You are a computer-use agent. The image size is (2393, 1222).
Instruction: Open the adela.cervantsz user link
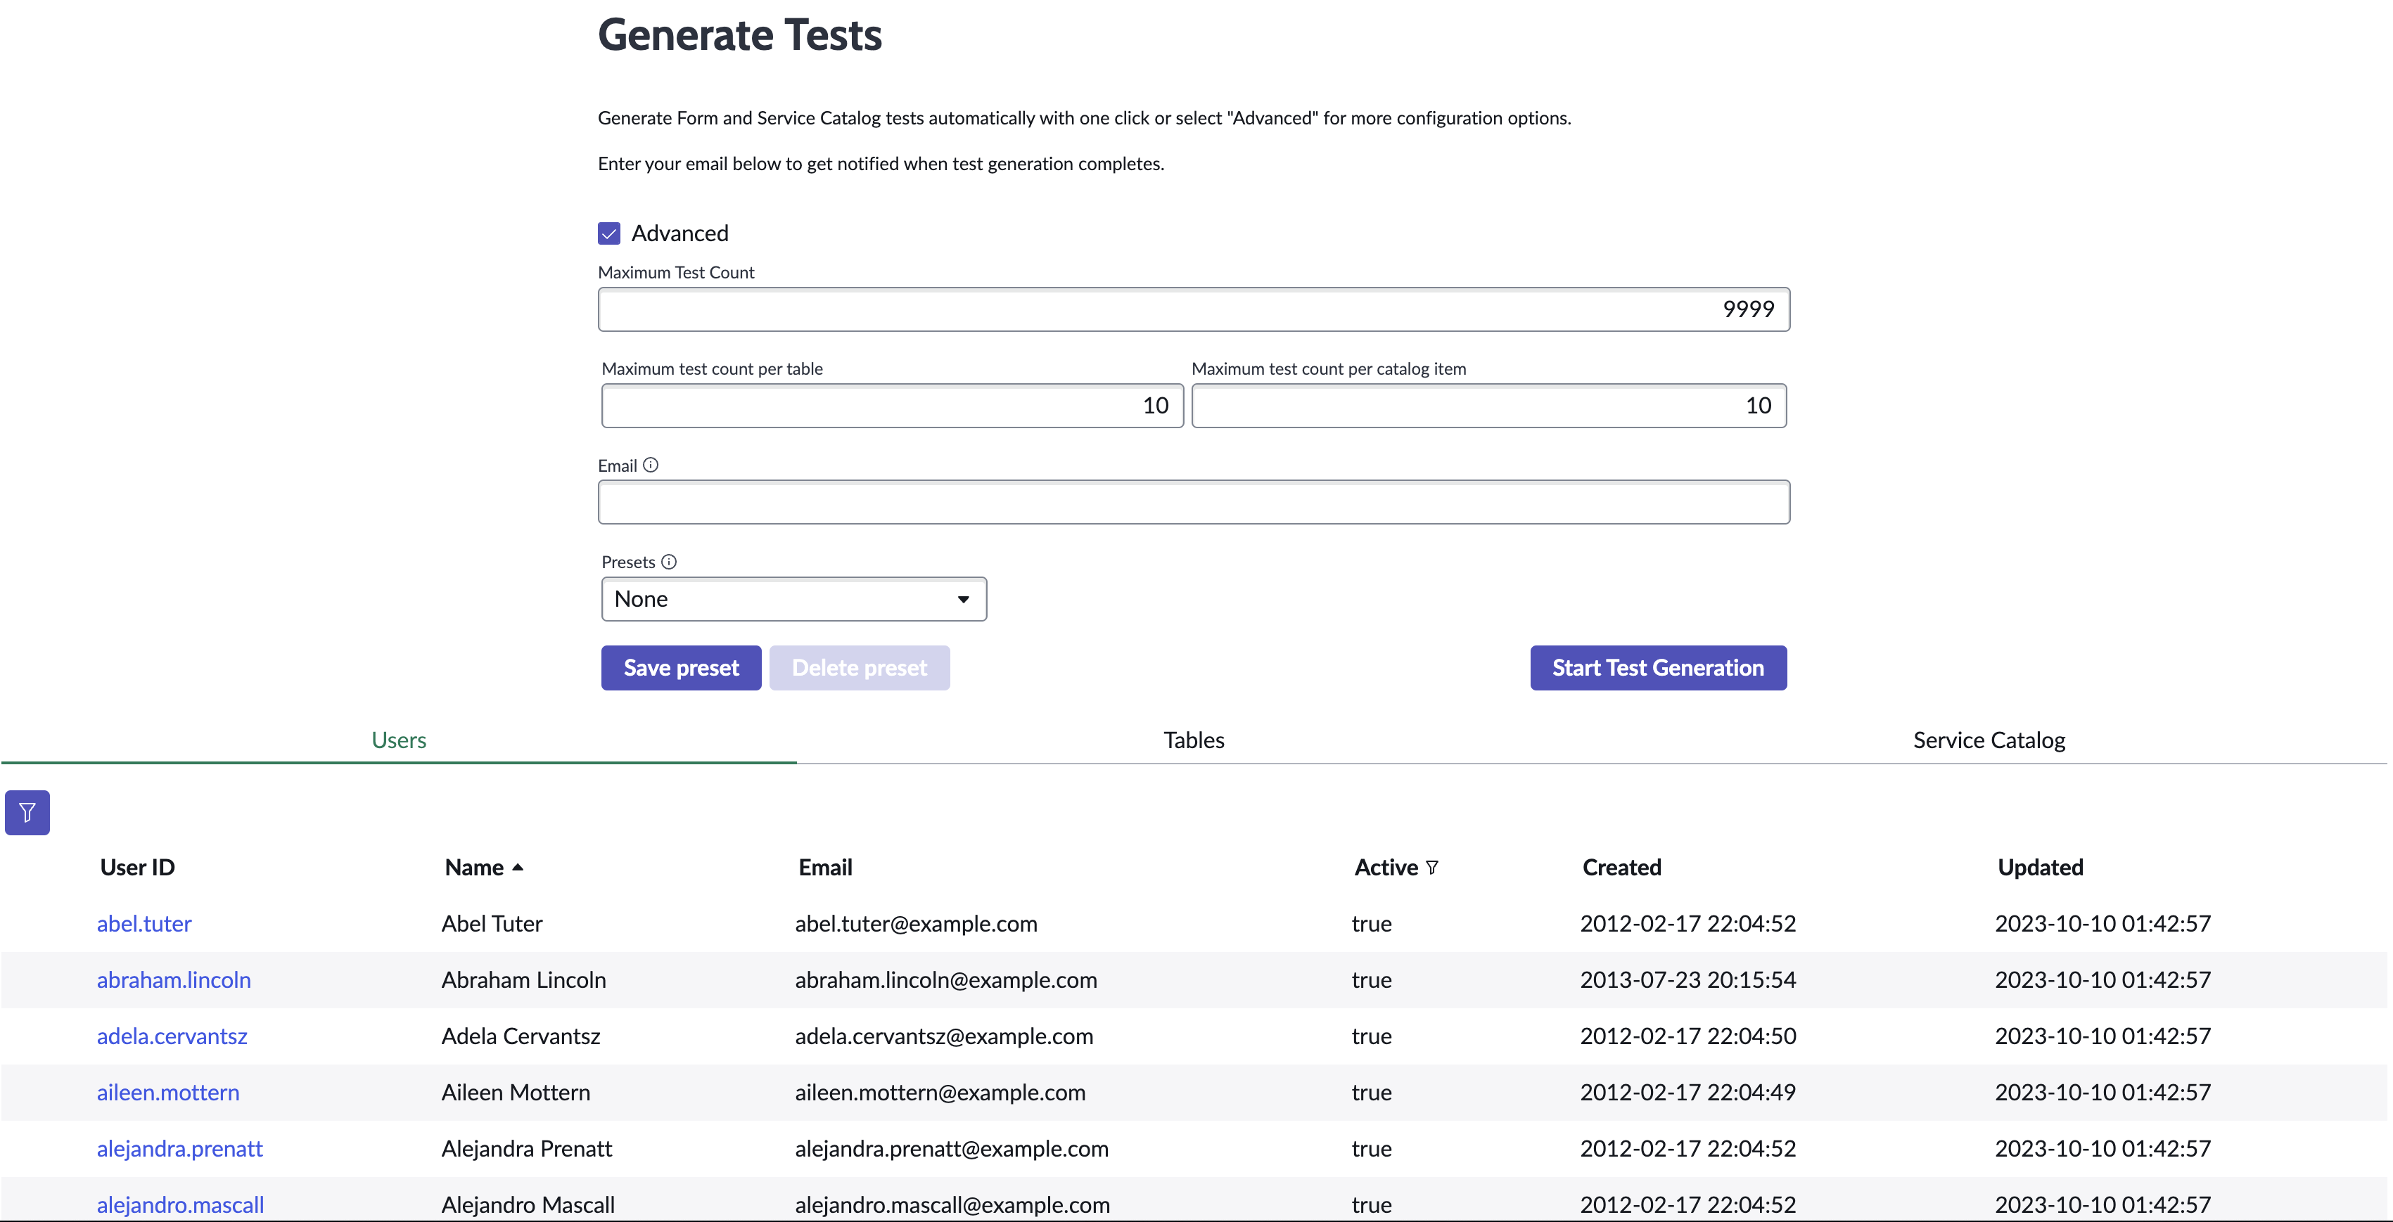(x=172, y=1036)
